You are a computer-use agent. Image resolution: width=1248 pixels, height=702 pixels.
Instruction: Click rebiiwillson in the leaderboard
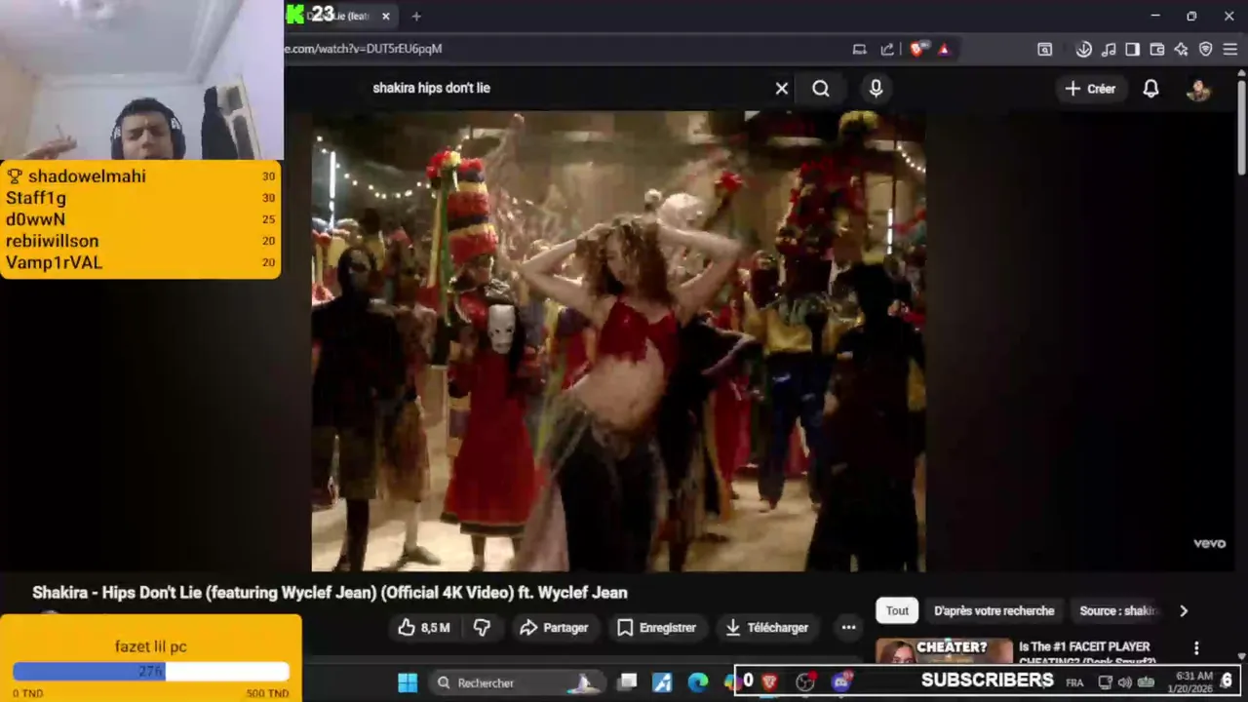52,241
